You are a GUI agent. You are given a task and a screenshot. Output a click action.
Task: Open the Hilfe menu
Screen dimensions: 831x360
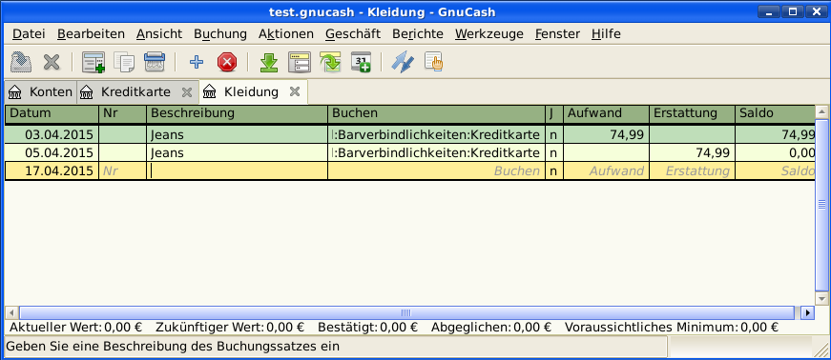coord(606,34)
